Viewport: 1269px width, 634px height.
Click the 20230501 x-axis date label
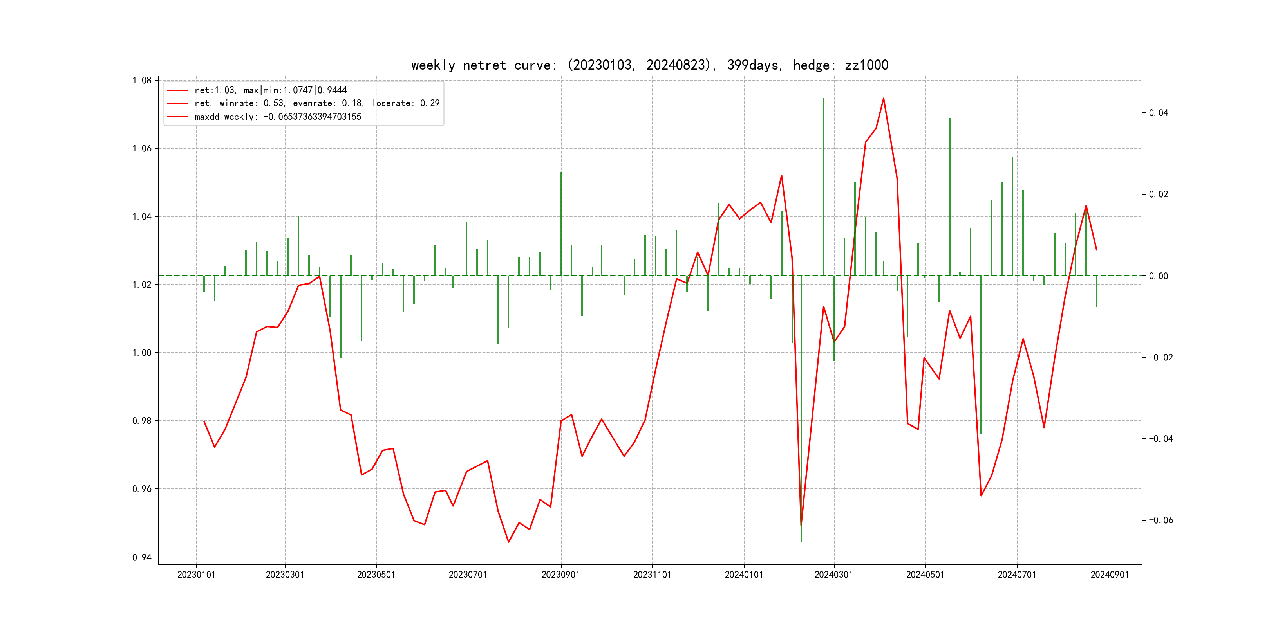pos(376,575)
